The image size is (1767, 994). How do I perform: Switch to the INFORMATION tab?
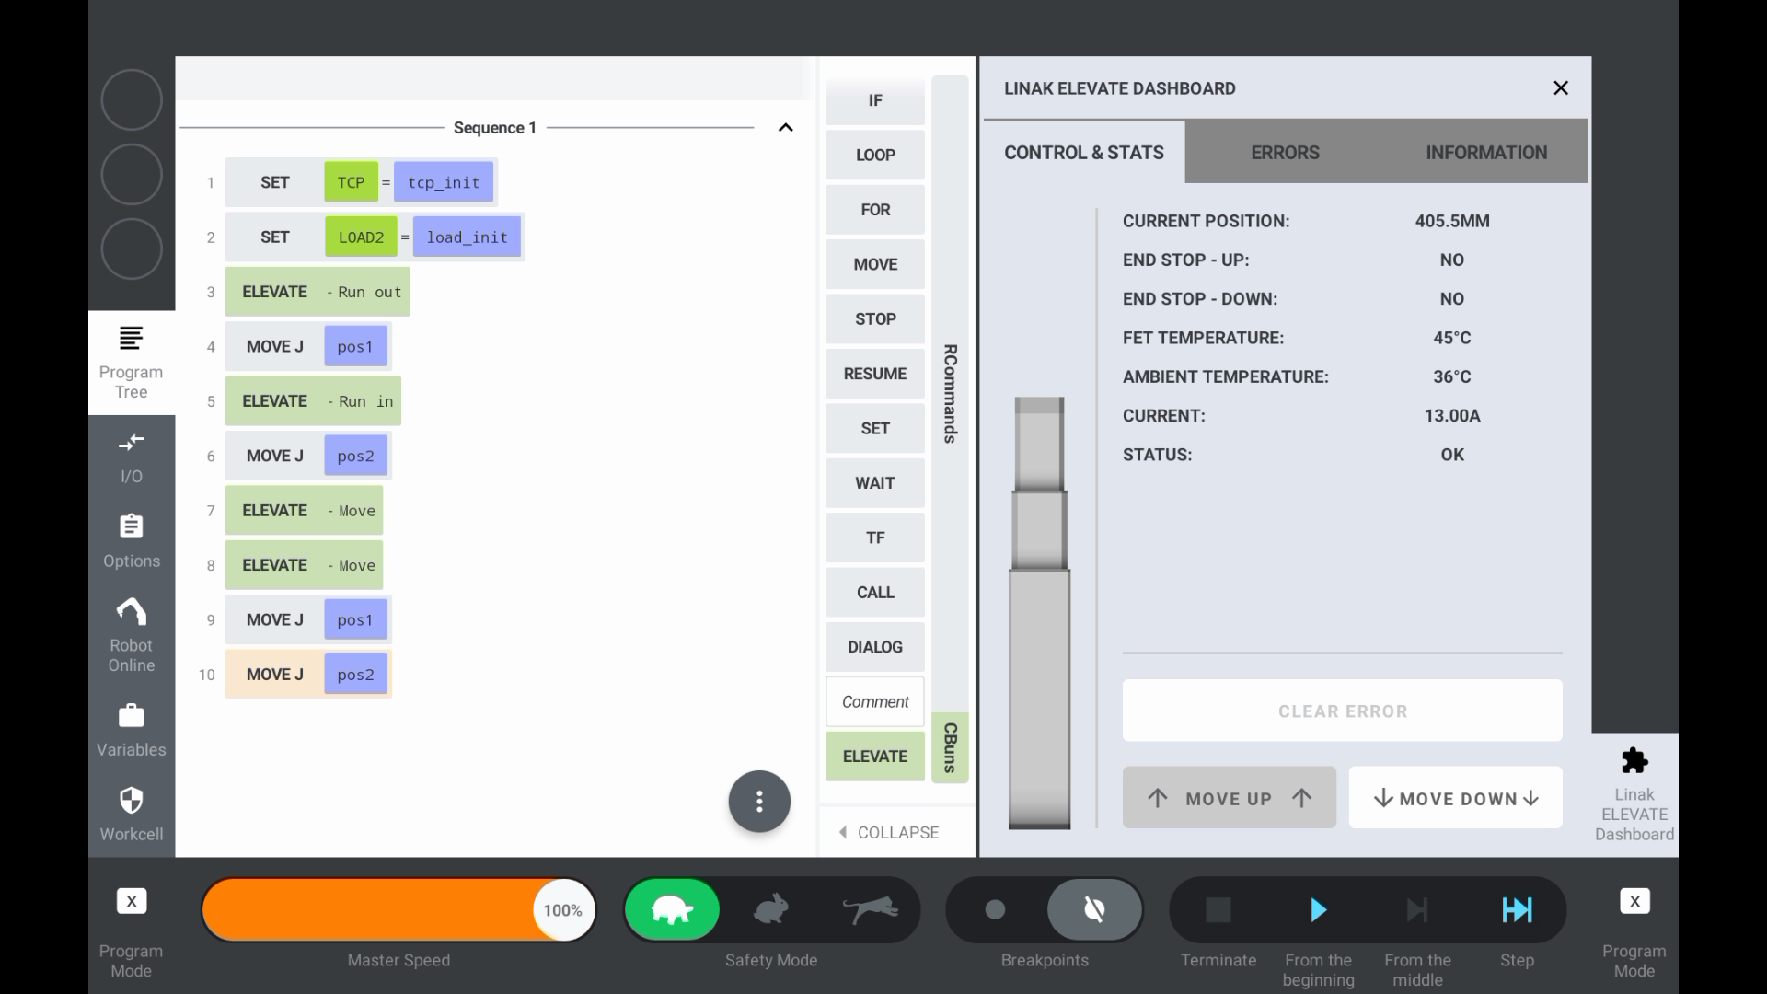coord(1485,153)
